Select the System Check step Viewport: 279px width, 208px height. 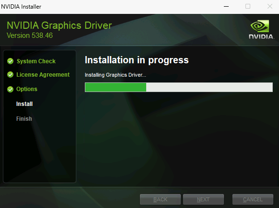(36, 61)
